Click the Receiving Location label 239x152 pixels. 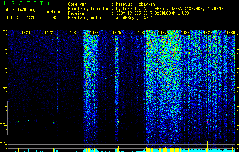89,9
